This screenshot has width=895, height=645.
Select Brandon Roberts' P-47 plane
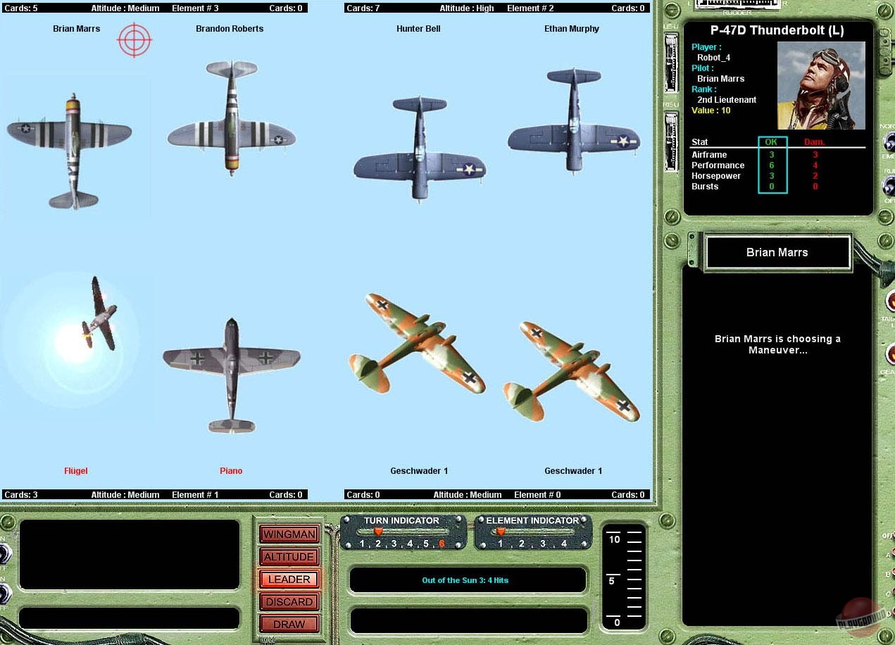[x=231, y=118]
